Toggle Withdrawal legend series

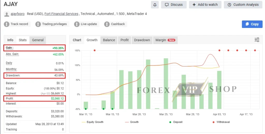(x=221, y=122)
